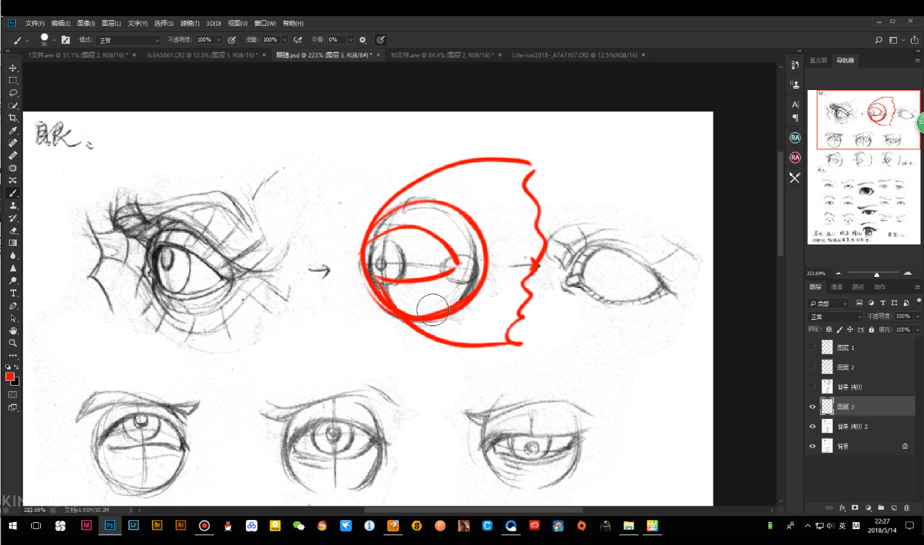Select the Rectangular Marquee tool

point(12,80)
